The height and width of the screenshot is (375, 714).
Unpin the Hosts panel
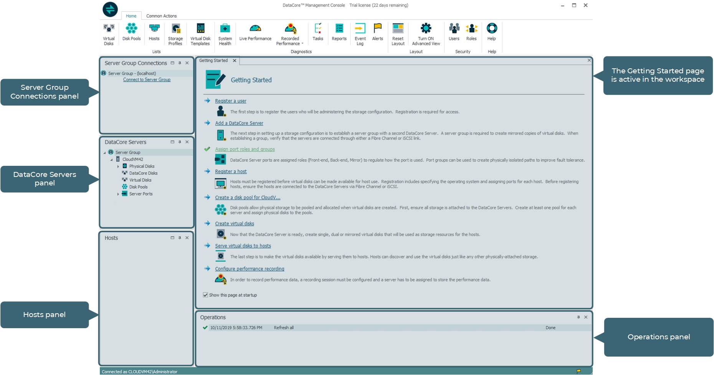[x=180, y=238]
